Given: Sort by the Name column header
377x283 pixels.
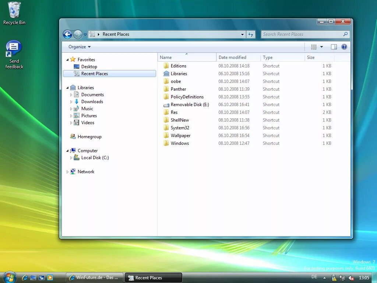Looking at the screenshot, I should (187, 57).
